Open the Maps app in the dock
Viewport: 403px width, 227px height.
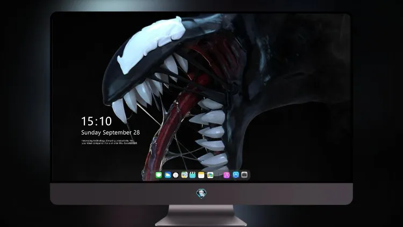tap(184, 175)
